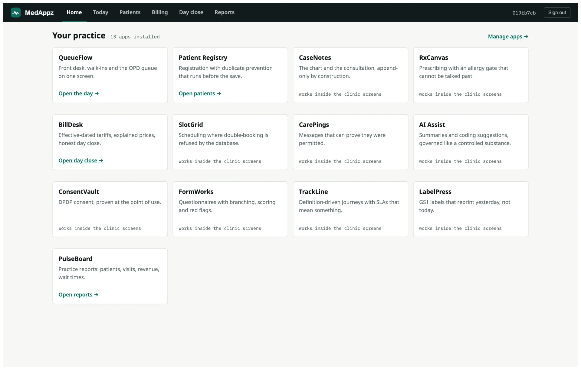This screenshot has width=581, height=370.
Task: Click the 13 apps installed count
Action: 135,37
